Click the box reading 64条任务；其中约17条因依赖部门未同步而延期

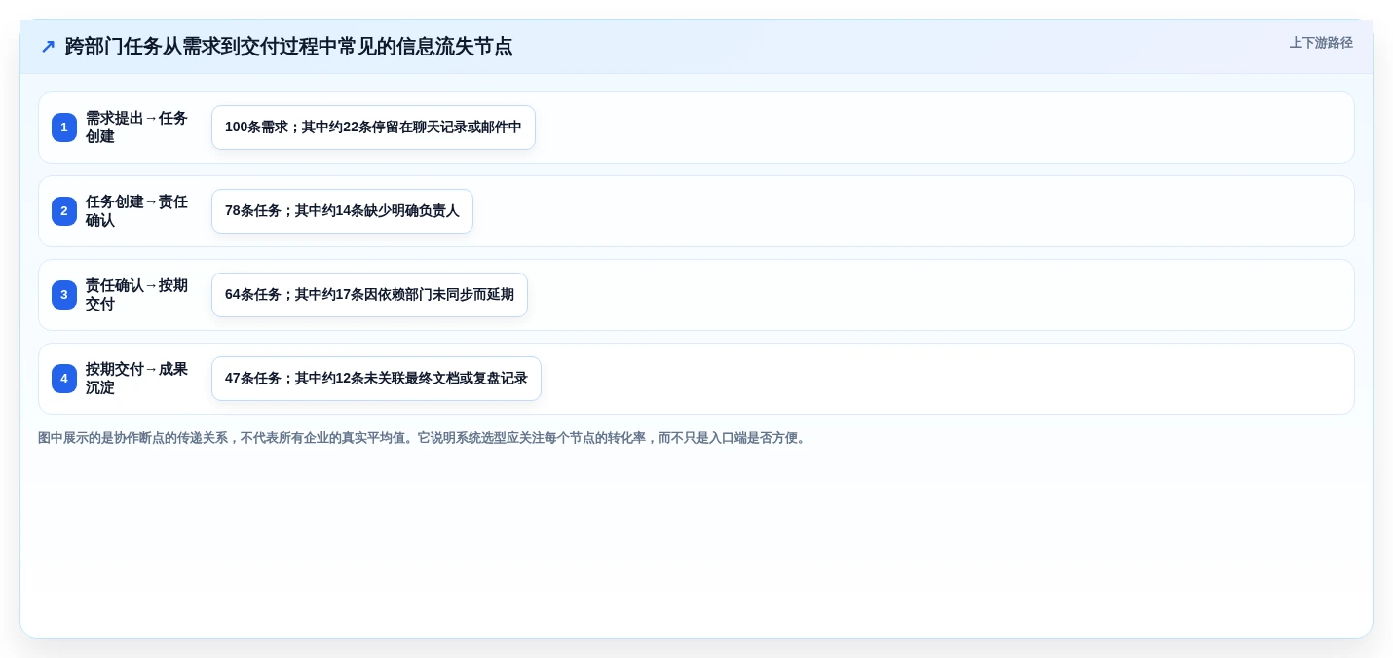pos(369,295)
